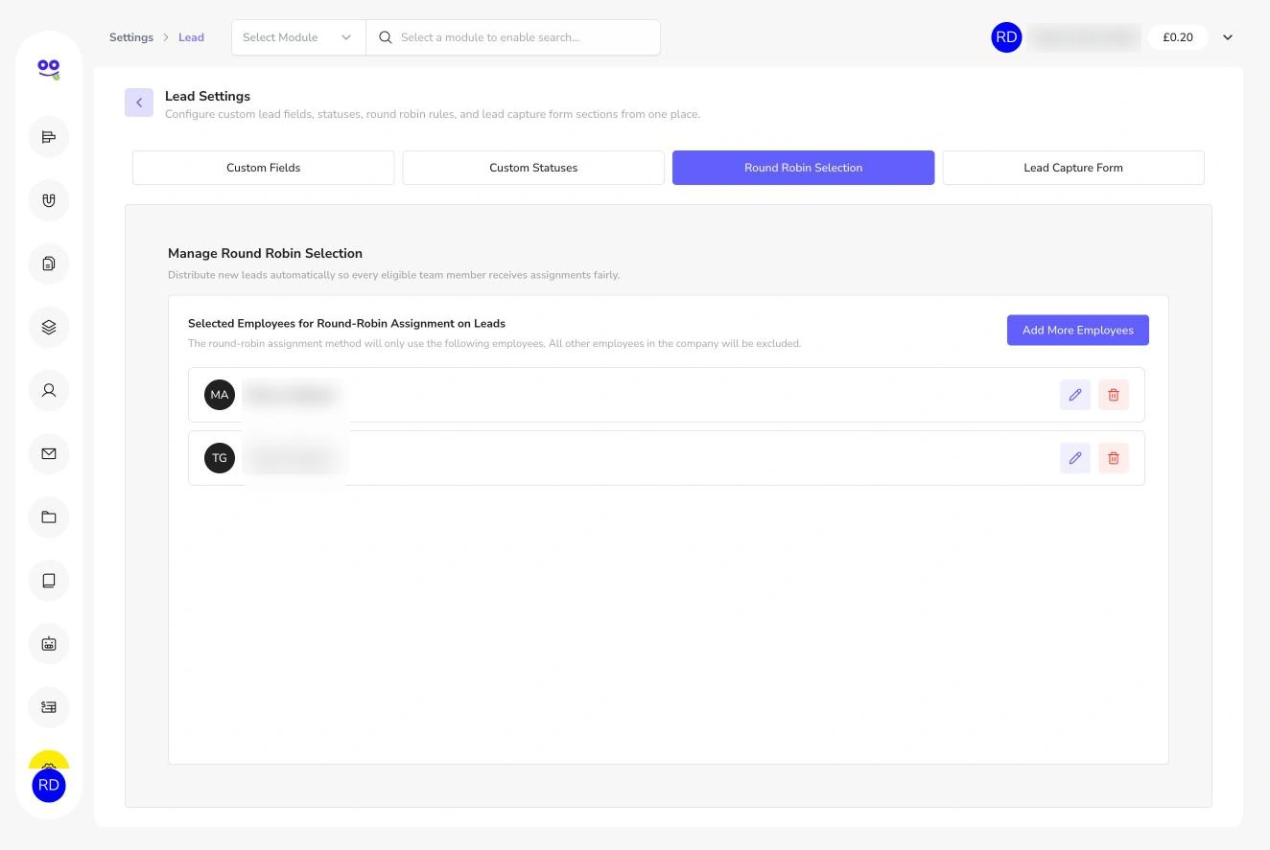Switch to the Custom Fields tab
Viewport: 1270px width, 850px height.
pyautogui.click(x=263, y=168)
